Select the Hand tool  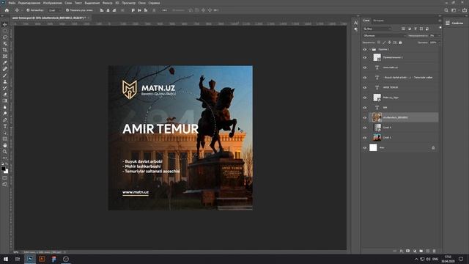5,145
